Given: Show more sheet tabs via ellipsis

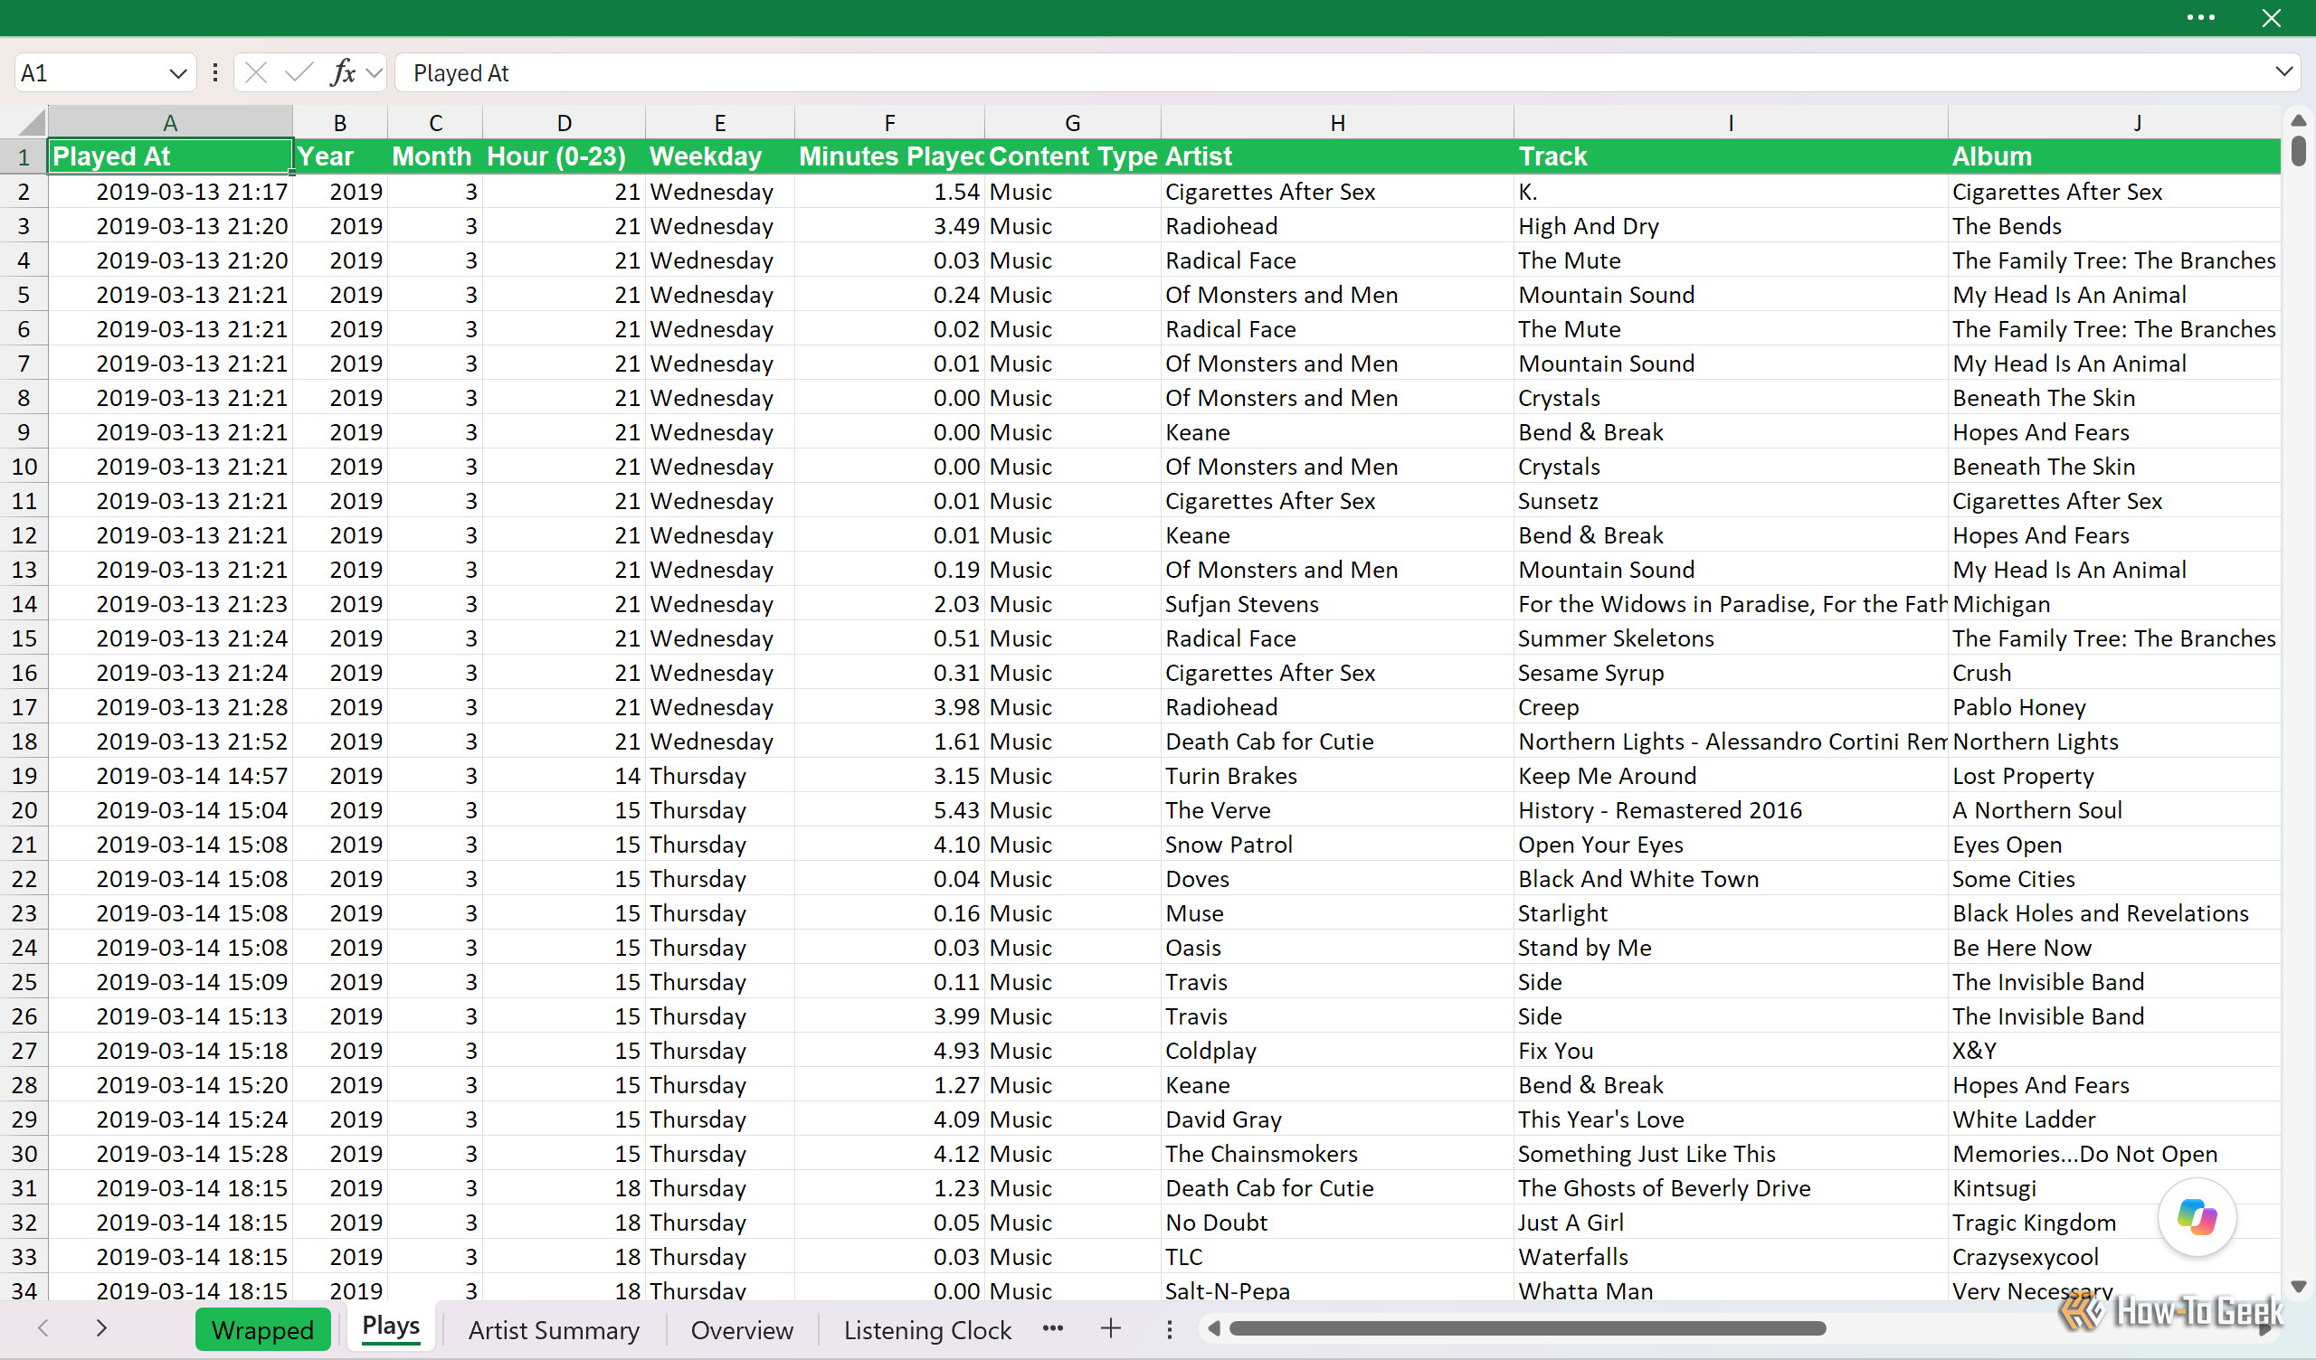Looking at the screenshot, I should 1053,1327.
